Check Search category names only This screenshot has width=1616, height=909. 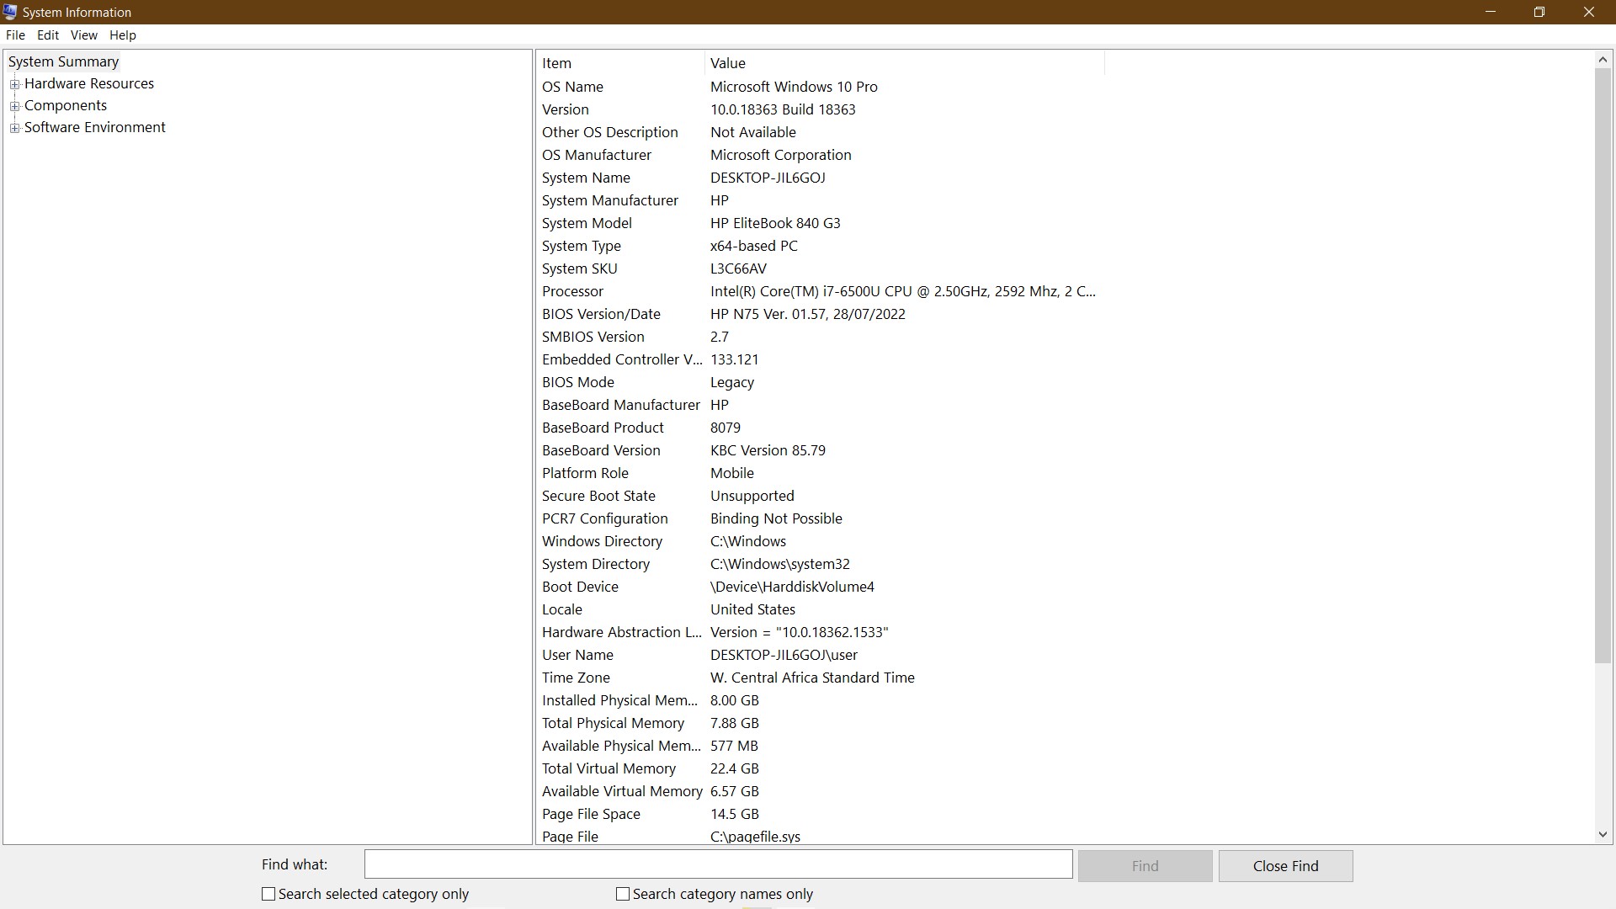[x=623, y=894]
